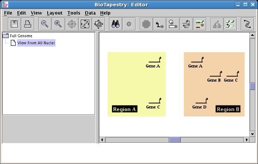Open the Layout menu
Screen dimensions: 258x164
click(54, 13)
